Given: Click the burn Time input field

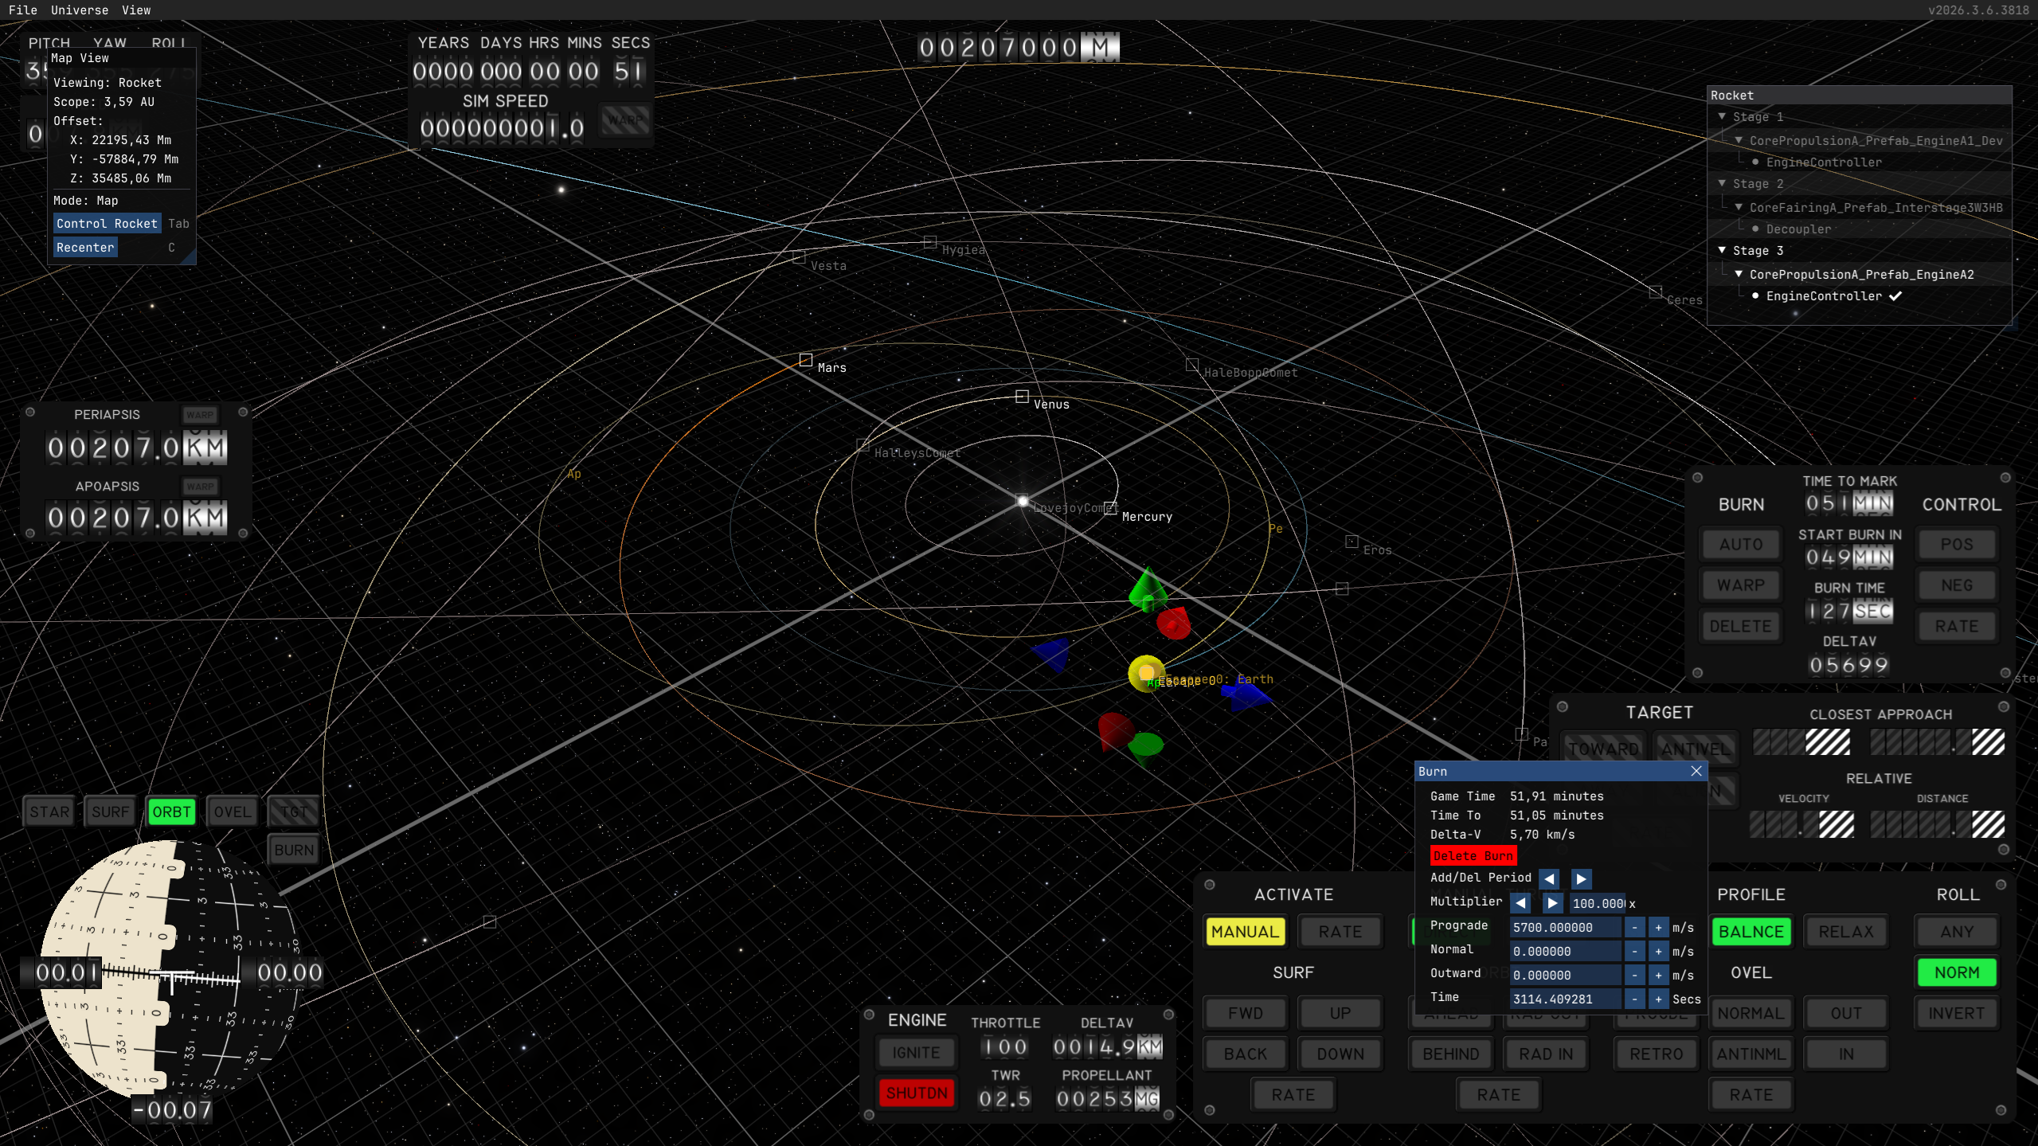Looking at the screenshot, I should click(x=1564, y=999).
